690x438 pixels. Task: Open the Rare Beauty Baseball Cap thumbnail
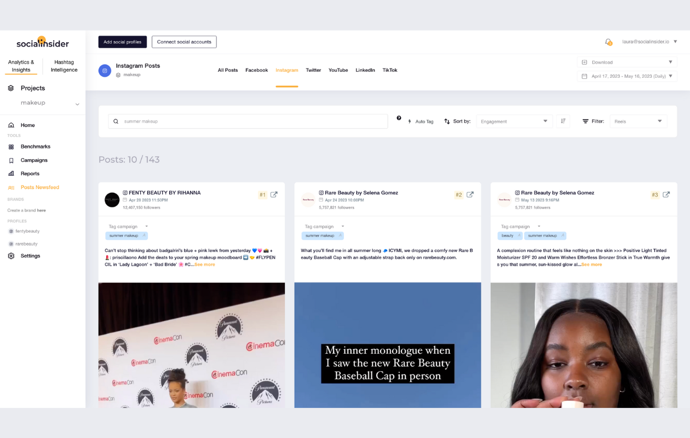pyautogui.click(x=388, y=345)
